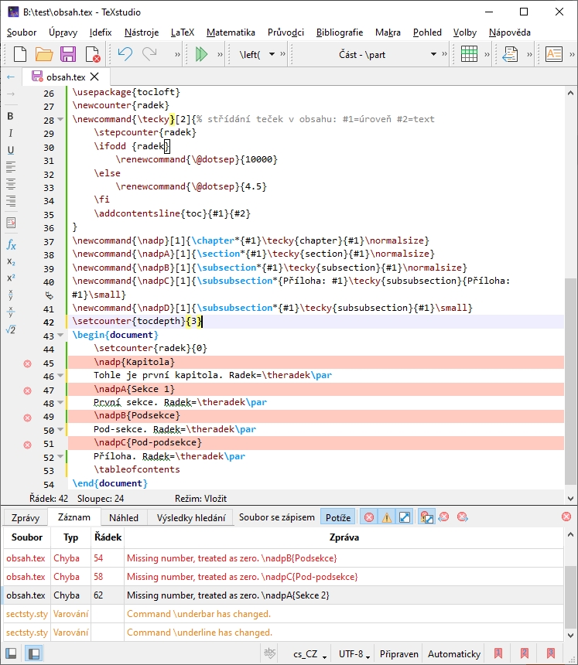Select the log row for \nadpA{Sekce 2}
This screenshot has height=665, width=578.
coord(310,595)
